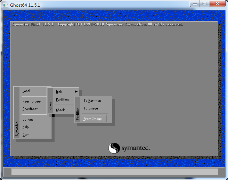Click the Symantec Ghost 11.5.1 header text
Screen dimensions: 228x180
33,24
